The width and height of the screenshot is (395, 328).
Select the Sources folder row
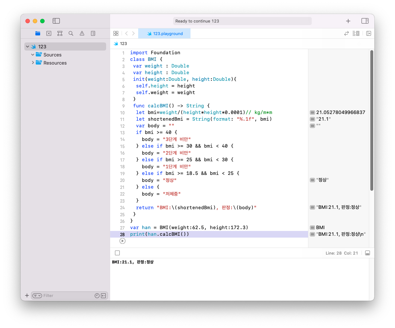(65, 55)
